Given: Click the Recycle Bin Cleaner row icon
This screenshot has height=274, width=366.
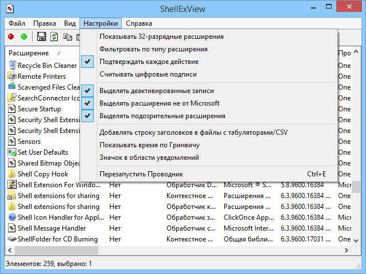Looking at the screenshot, I should click(13, 65).
